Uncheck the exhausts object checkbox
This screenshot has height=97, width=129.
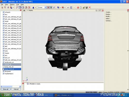(x=3, y=12)
